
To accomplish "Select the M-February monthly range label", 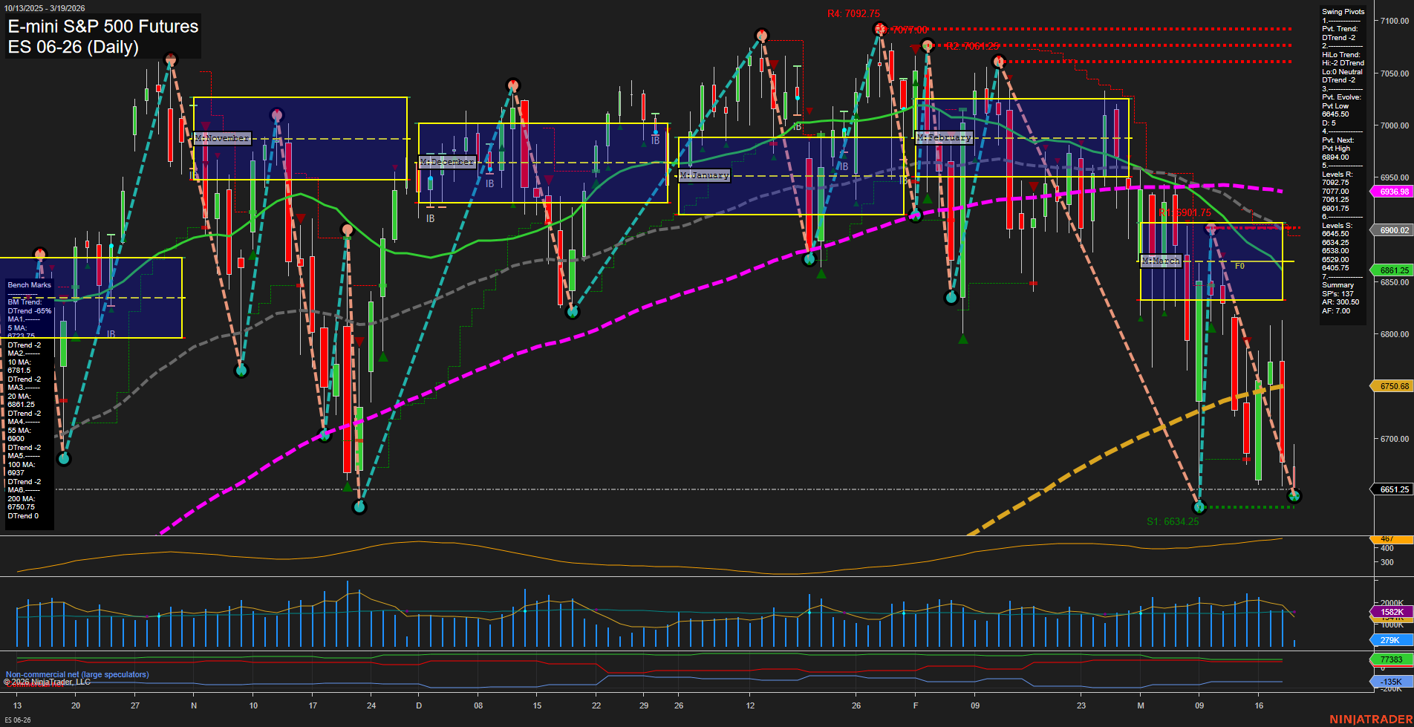I will click(943, 137).
